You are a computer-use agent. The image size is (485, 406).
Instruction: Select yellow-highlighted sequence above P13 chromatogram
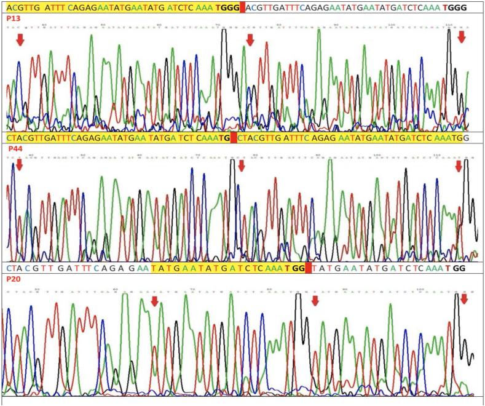(x=123, y=8)
